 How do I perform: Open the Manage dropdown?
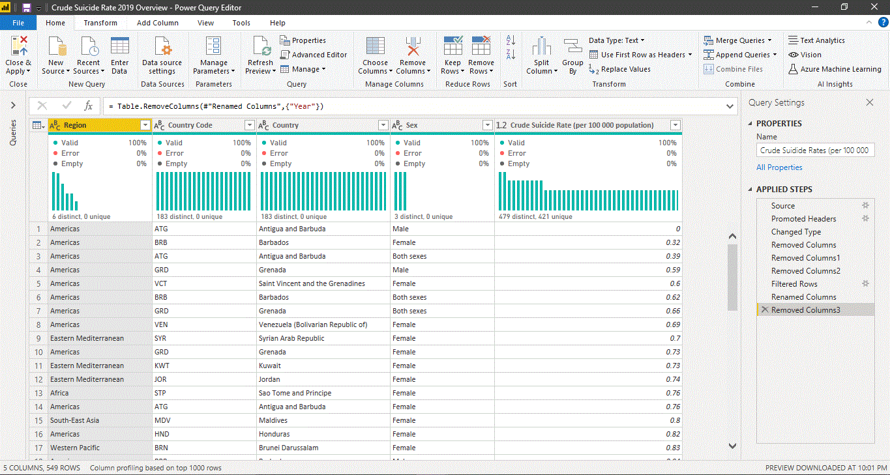[x=303, y=69]
